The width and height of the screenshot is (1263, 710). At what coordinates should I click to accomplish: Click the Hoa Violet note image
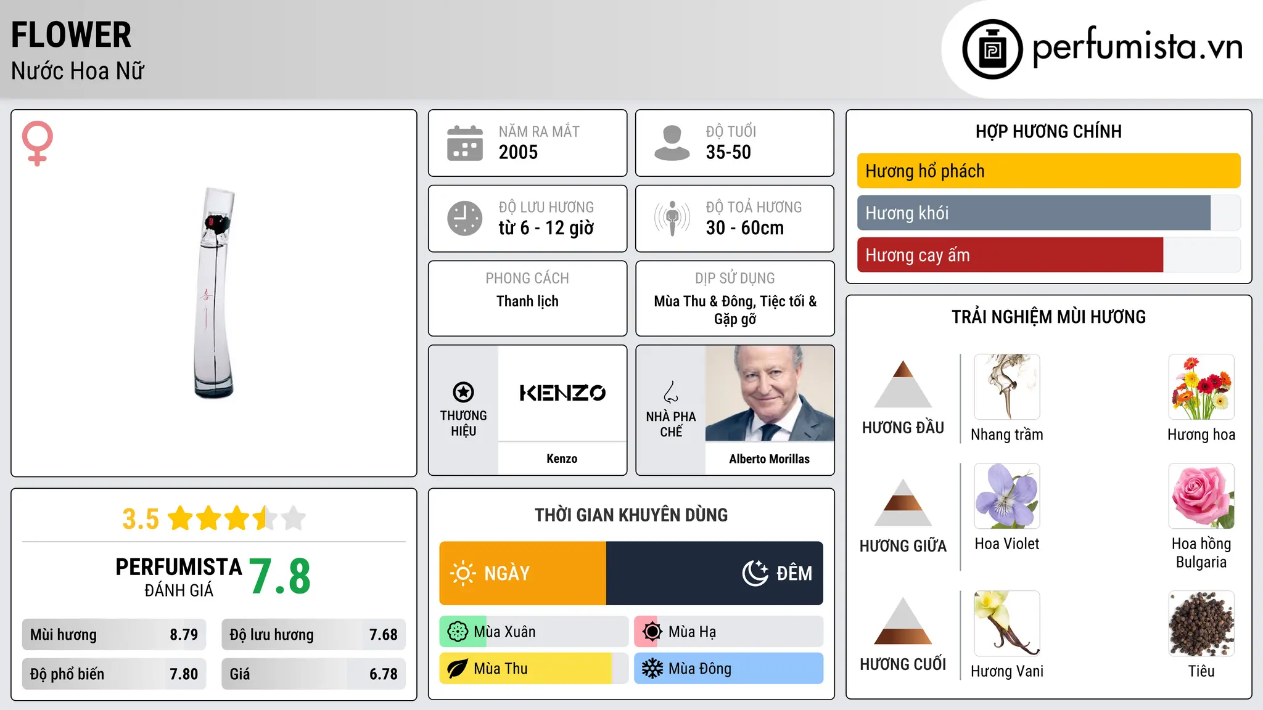pos(1007,496)
